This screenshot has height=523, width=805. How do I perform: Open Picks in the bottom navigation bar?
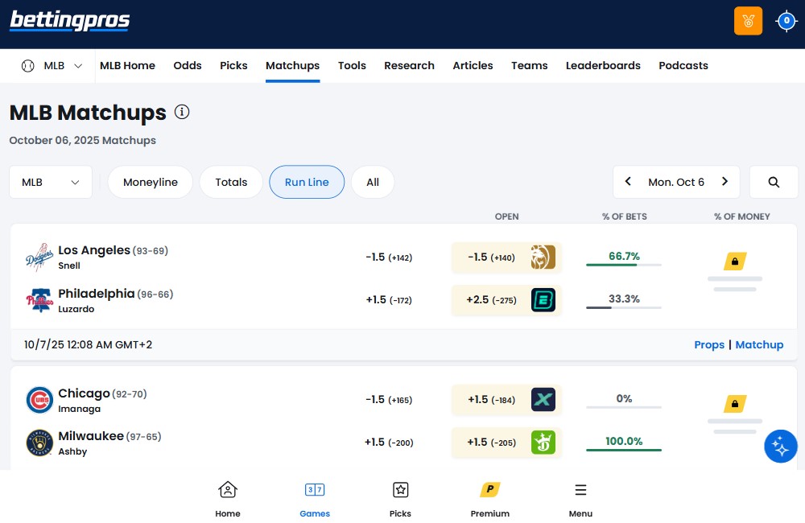400,499
